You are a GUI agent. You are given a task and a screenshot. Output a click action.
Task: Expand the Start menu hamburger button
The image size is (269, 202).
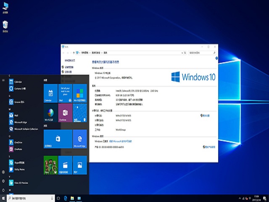click(x=3, y=78)
